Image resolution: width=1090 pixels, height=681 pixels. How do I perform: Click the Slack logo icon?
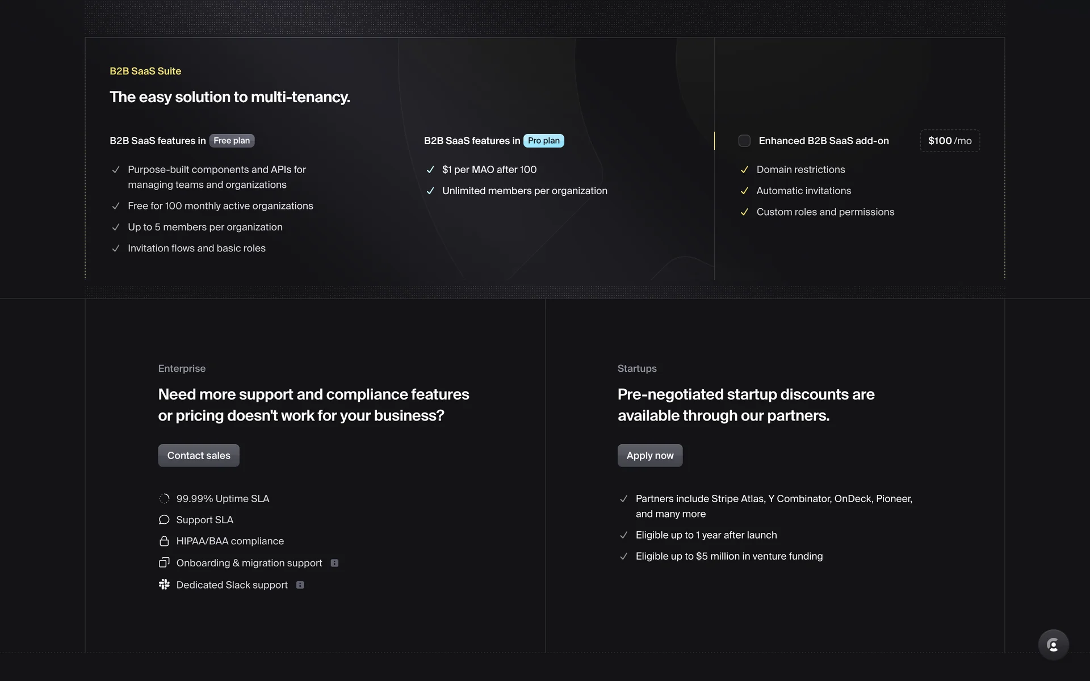[164, 585]
